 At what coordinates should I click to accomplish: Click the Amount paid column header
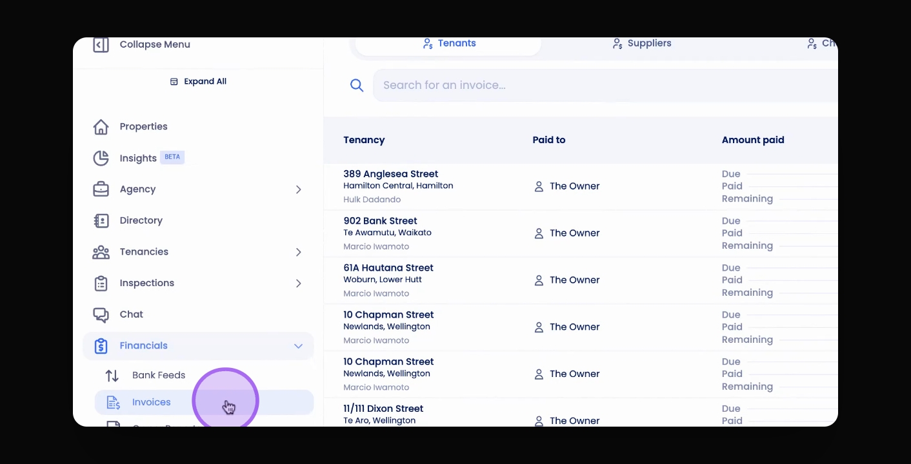tap(753, 140)
